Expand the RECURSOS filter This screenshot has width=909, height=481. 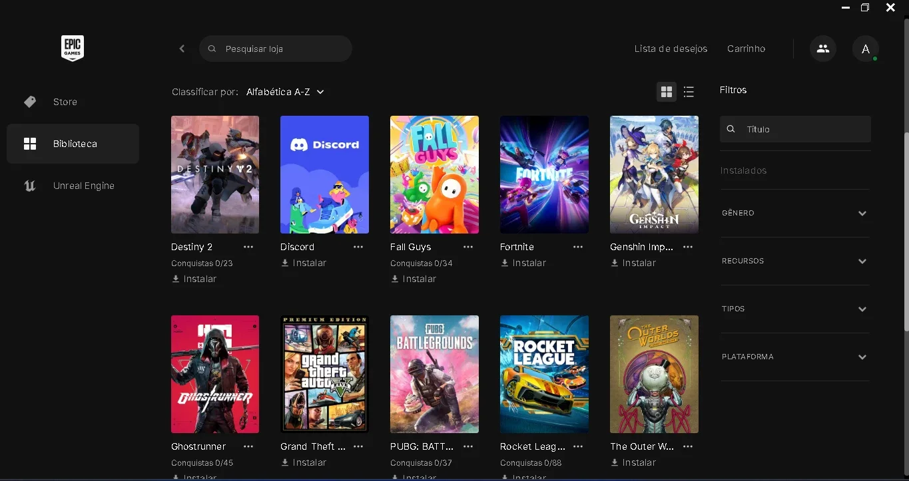795,261
